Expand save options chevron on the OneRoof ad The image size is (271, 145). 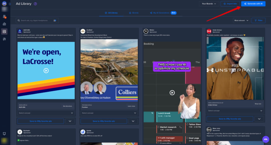[x=133, y=121]
